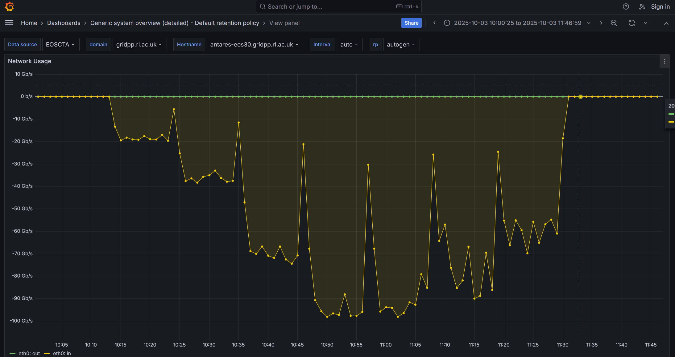Open the time range picker
675x357 pixels.
tap(517, 23)
